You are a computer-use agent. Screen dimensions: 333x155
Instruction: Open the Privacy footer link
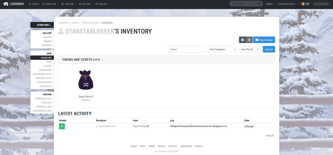(x=162, y=146)
